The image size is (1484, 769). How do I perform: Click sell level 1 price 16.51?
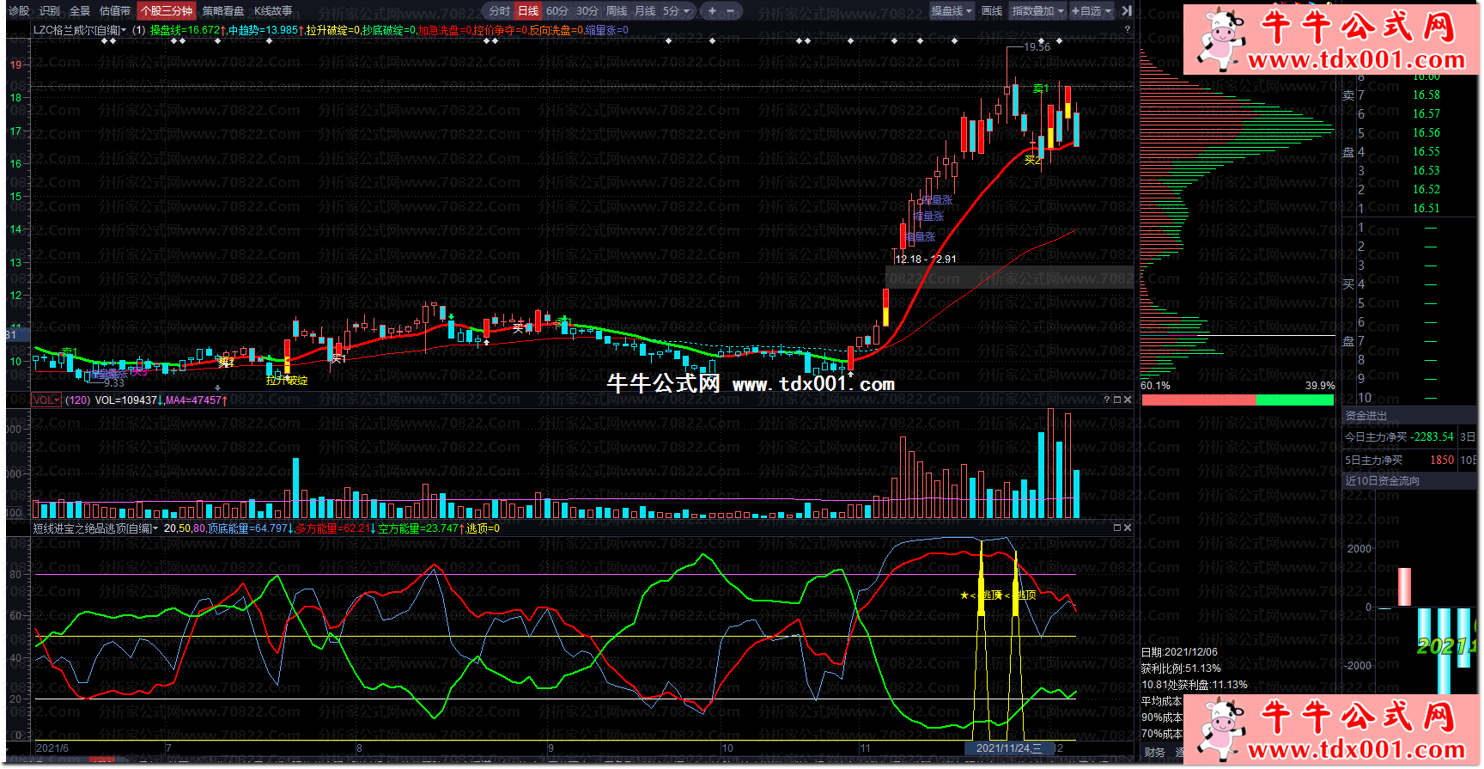pyautogui.click(x=1426, y=209)
